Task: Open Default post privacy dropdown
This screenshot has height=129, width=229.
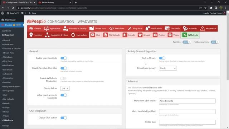Action: (168, 68)
